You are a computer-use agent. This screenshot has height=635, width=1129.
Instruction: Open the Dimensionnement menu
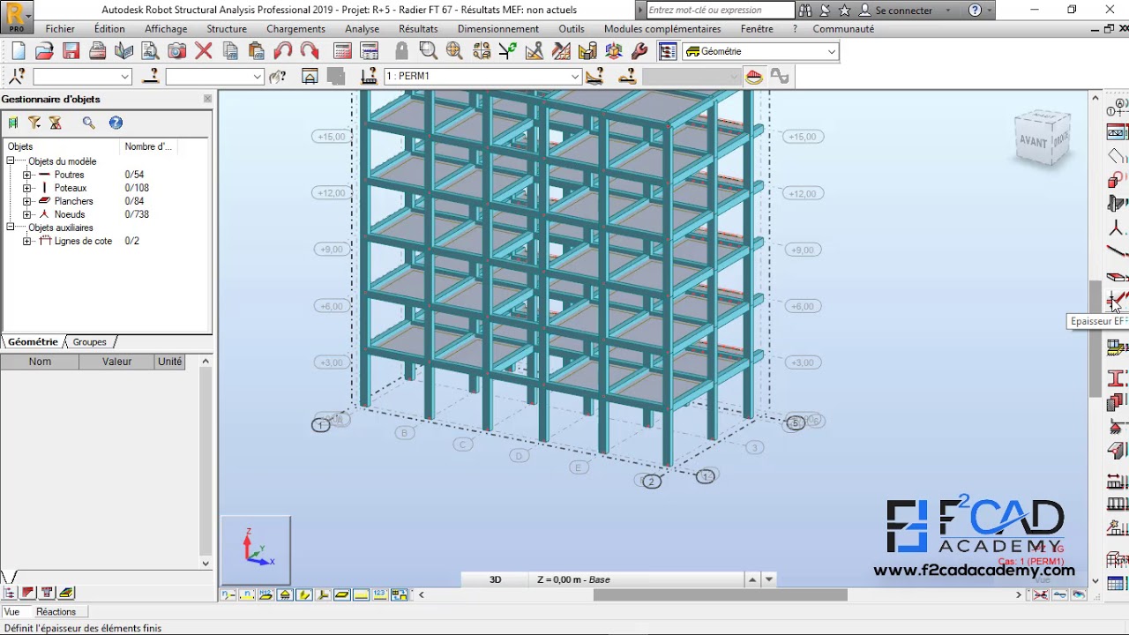[498, 29]
